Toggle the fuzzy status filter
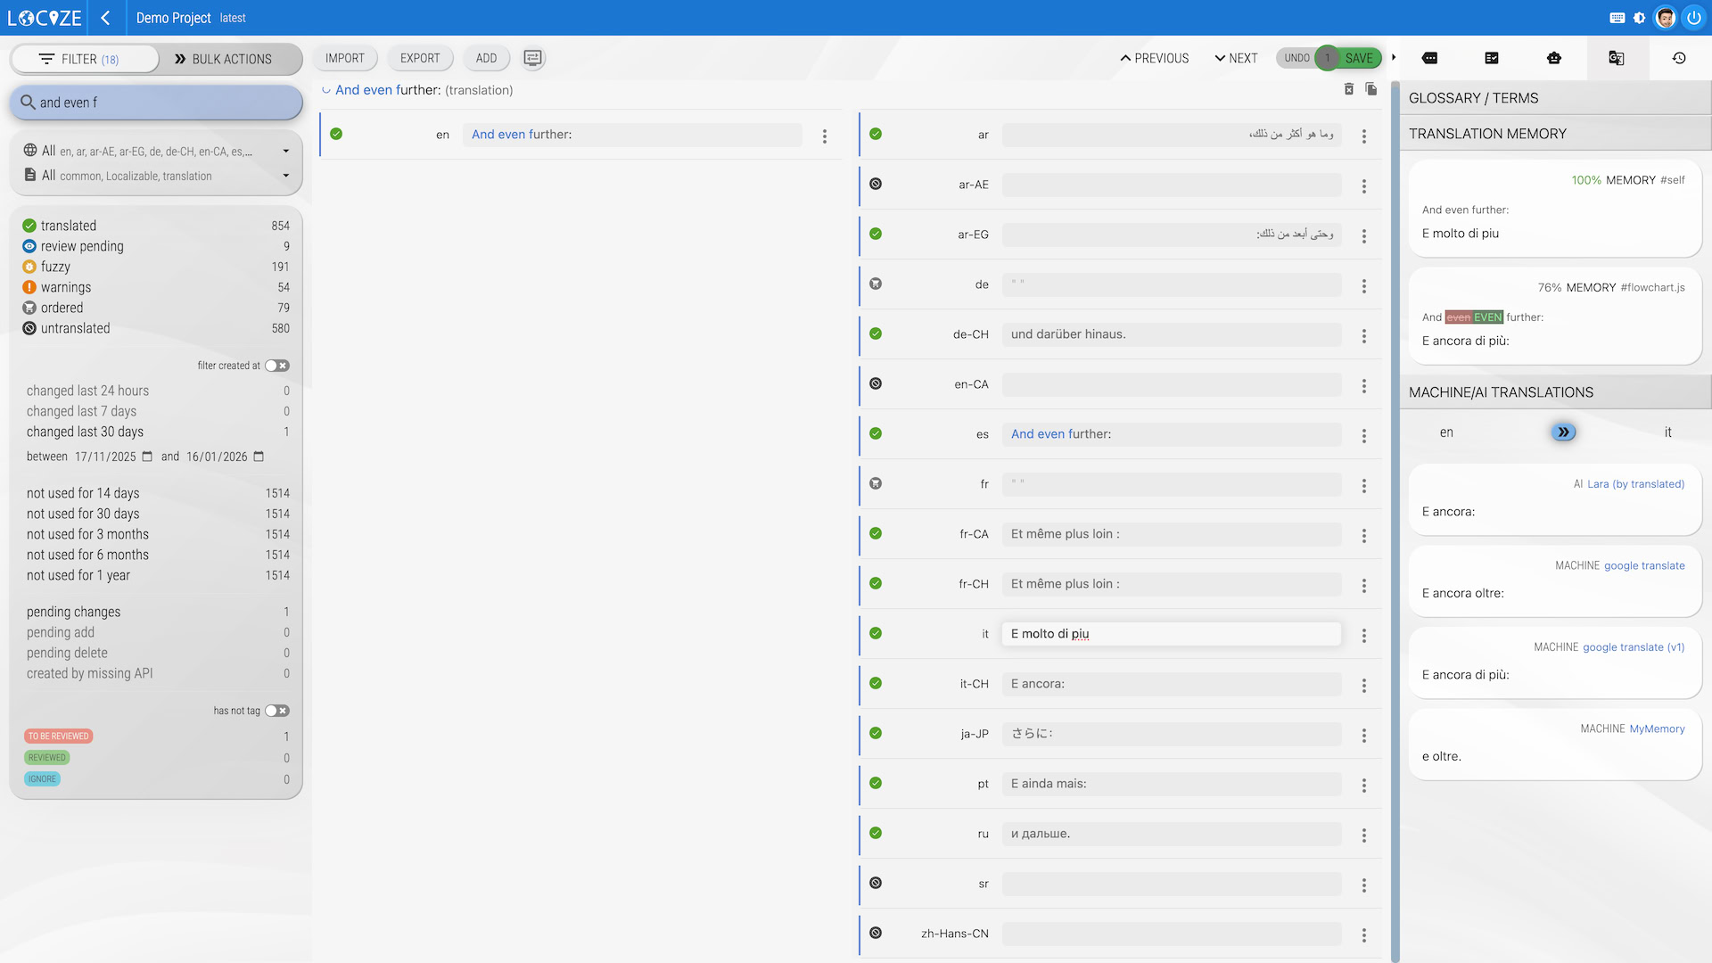 (x=55, y=267)
